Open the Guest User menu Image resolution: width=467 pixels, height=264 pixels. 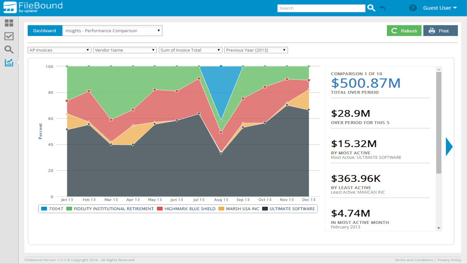(440, 8)
